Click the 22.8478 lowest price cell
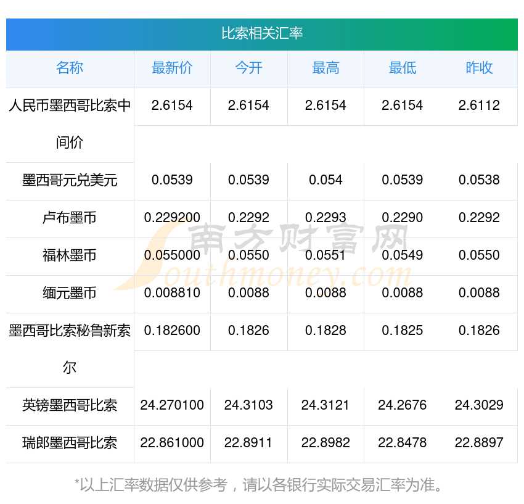 click(402, 443)
